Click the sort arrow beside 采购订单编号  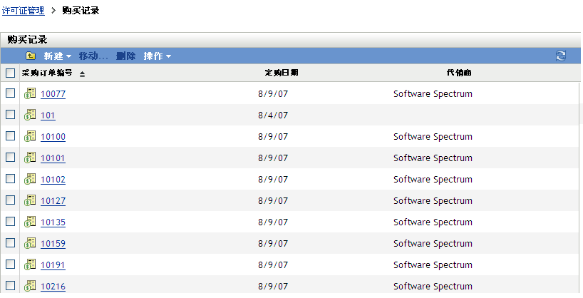click(82, 73)
